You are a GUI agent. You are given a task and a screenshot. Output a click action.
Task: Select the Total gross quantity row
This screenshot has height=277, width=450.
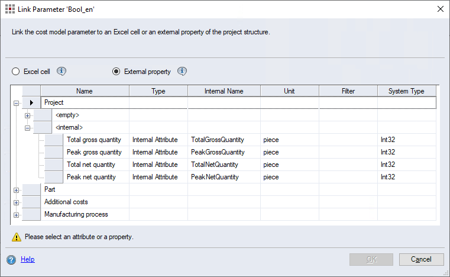(93, 140)
